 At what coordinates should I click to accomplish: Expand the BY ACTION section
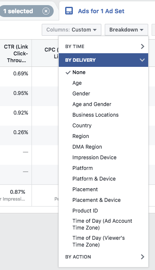[x=103, y=257]
